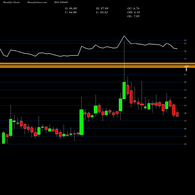
Task: Click the 41 price axis label
Action: click(185, 105)
